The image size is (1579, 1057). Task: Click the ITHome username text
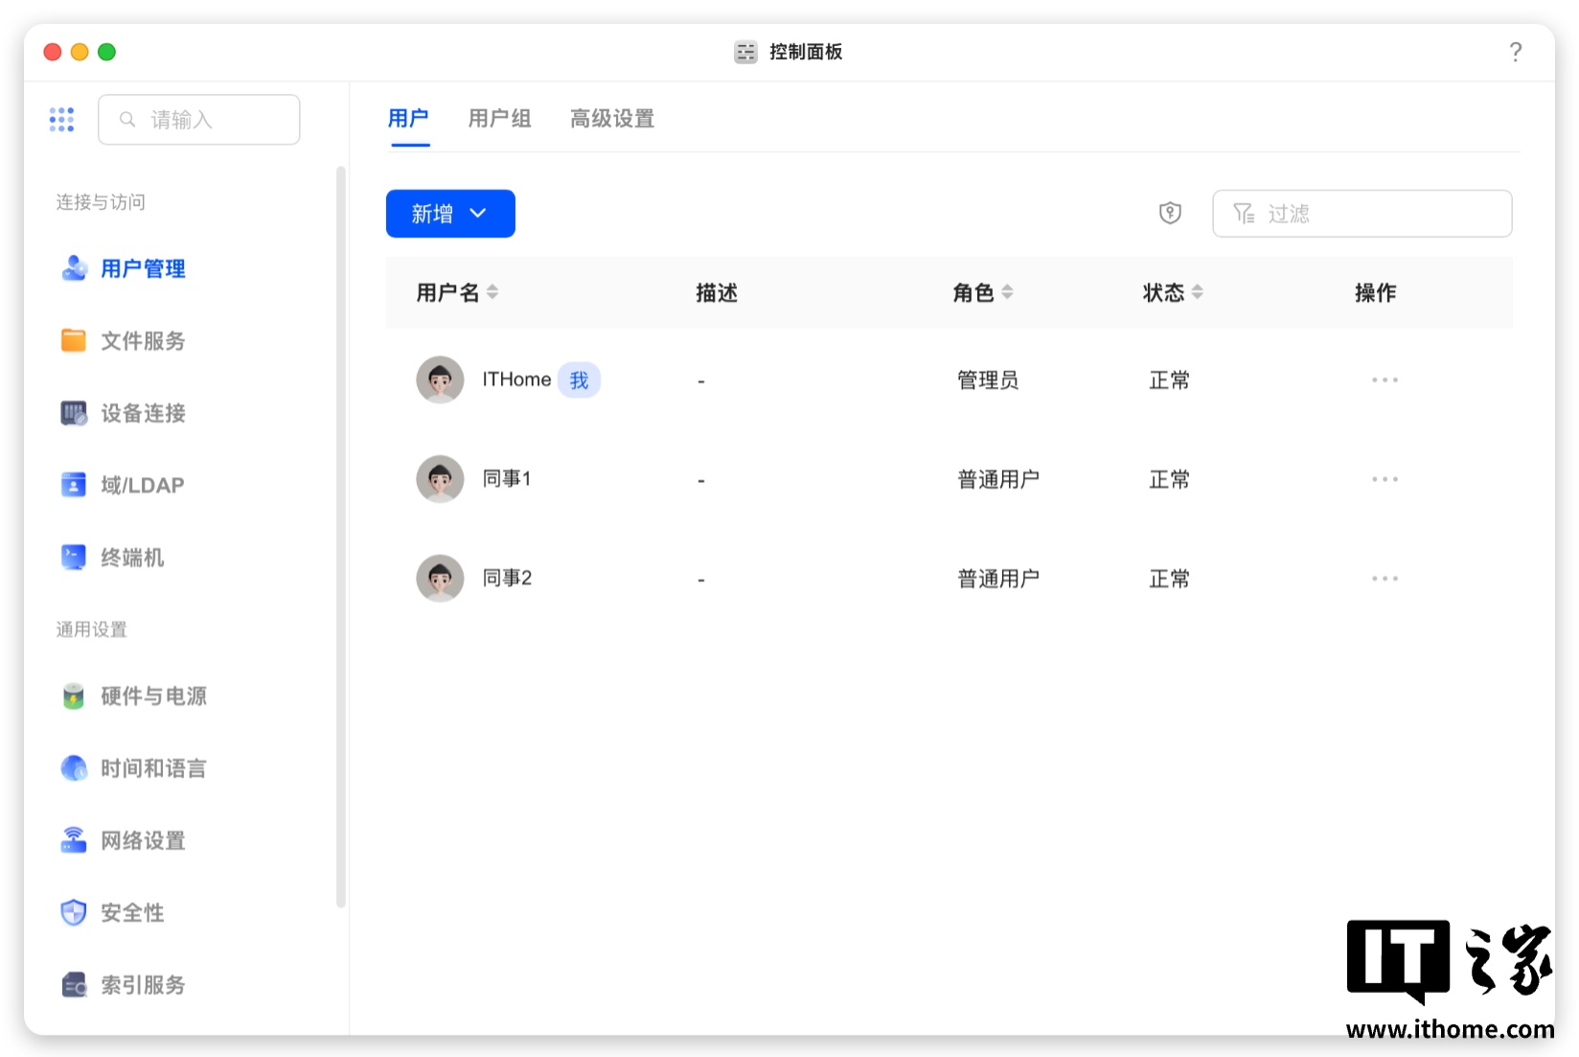tap(516, 379)
